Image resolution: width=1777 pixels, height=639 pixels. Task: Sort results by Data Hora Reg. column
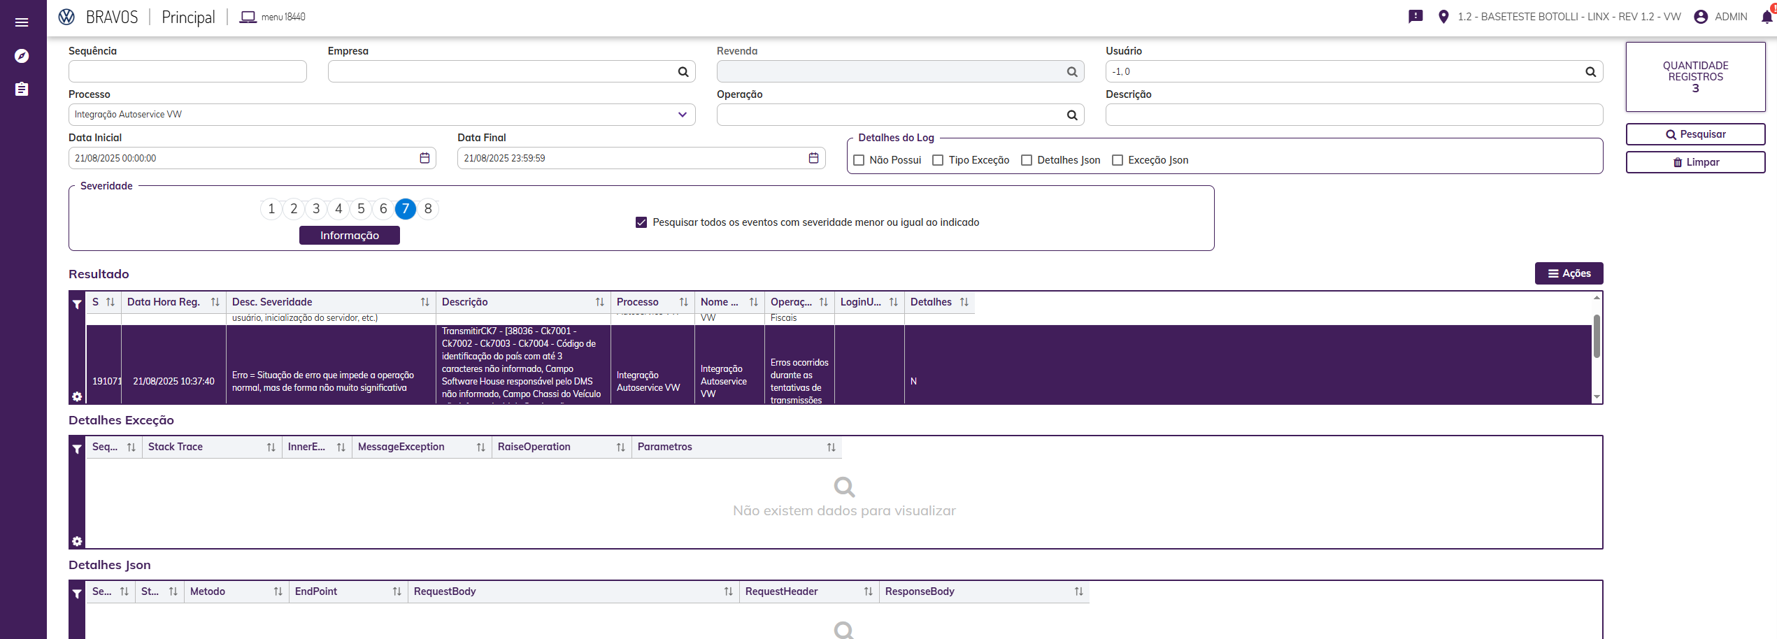click(215, 302)
